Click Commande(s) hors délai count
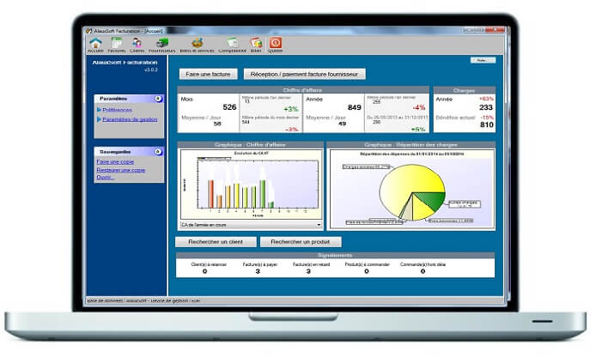The width and height of the screenshot is (596, 357). tap(423, 271)
